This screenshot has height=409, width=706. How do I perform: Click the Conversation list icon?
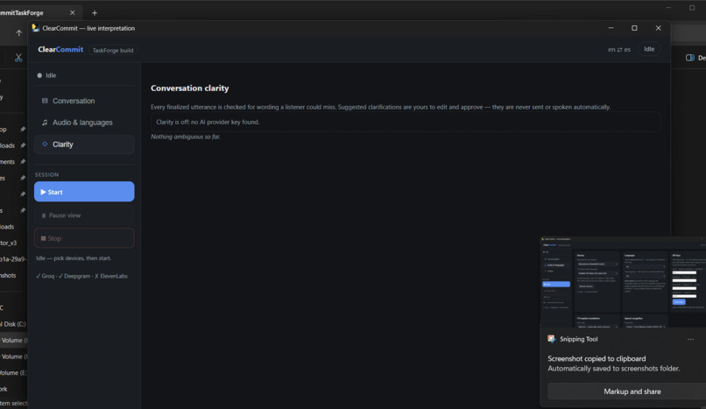[x=45, y=101]
